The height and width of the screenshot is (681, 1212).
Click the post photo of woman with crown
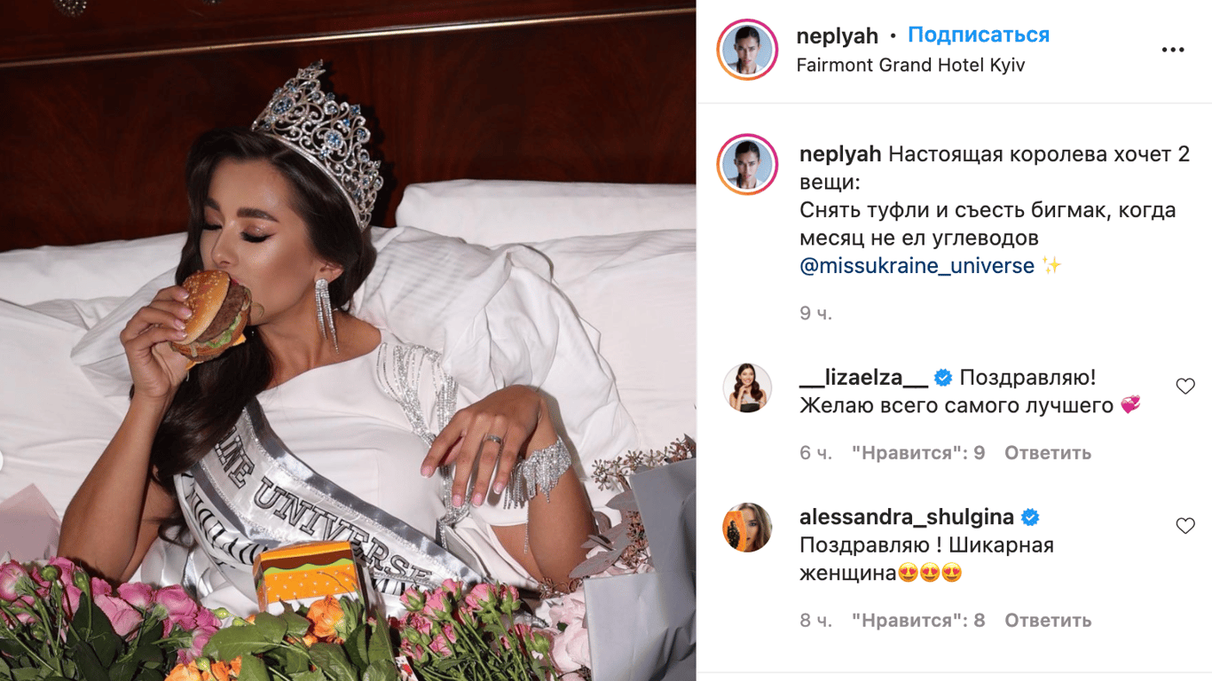pos(348,340)
